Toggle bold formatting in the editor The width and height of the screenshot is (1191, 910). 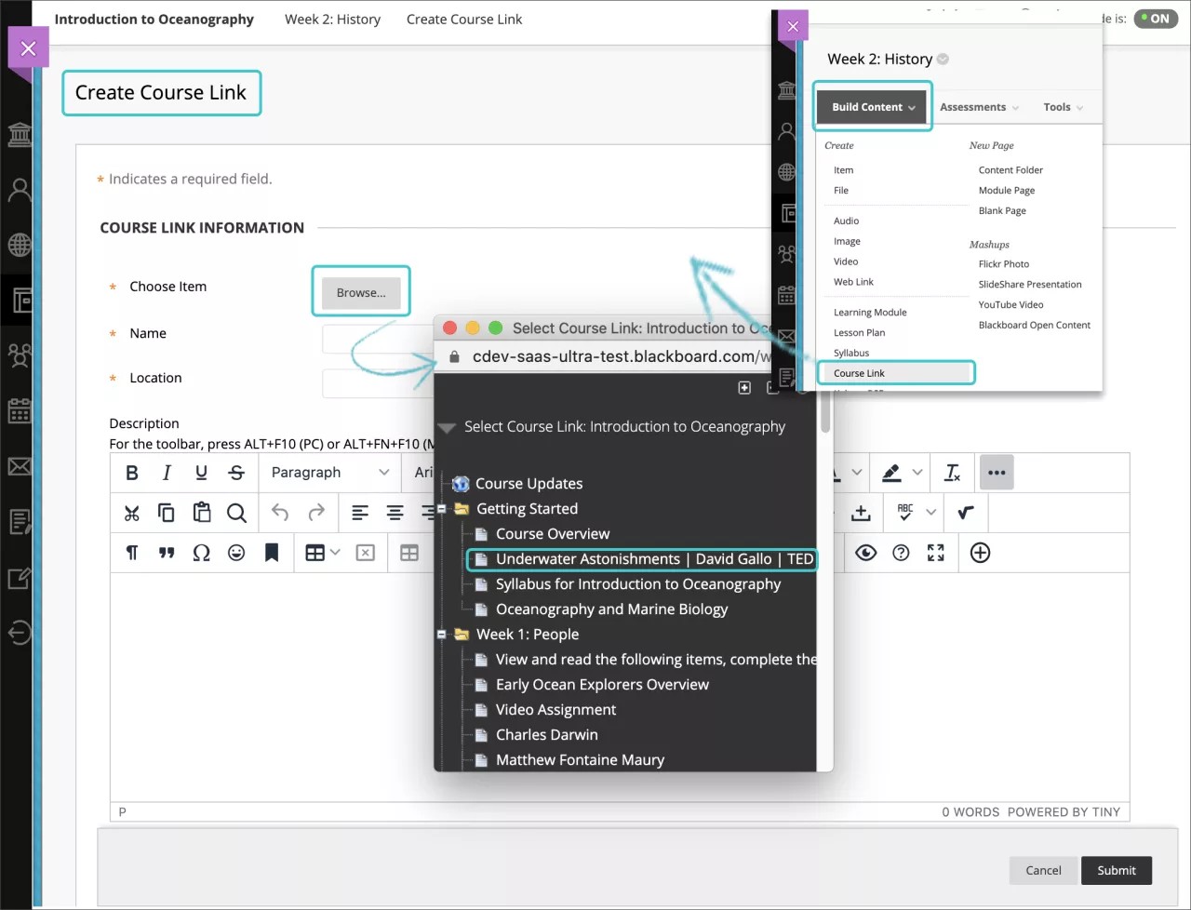pos(132,473)
